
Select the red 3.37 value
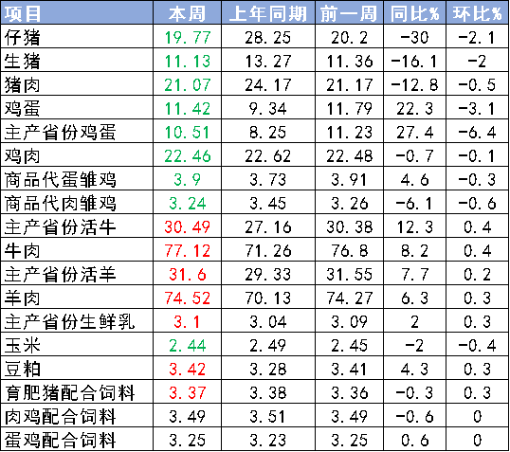coord(188,393)
